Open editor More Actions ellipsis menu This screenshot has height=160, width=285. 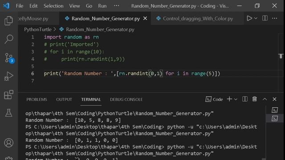274,18
